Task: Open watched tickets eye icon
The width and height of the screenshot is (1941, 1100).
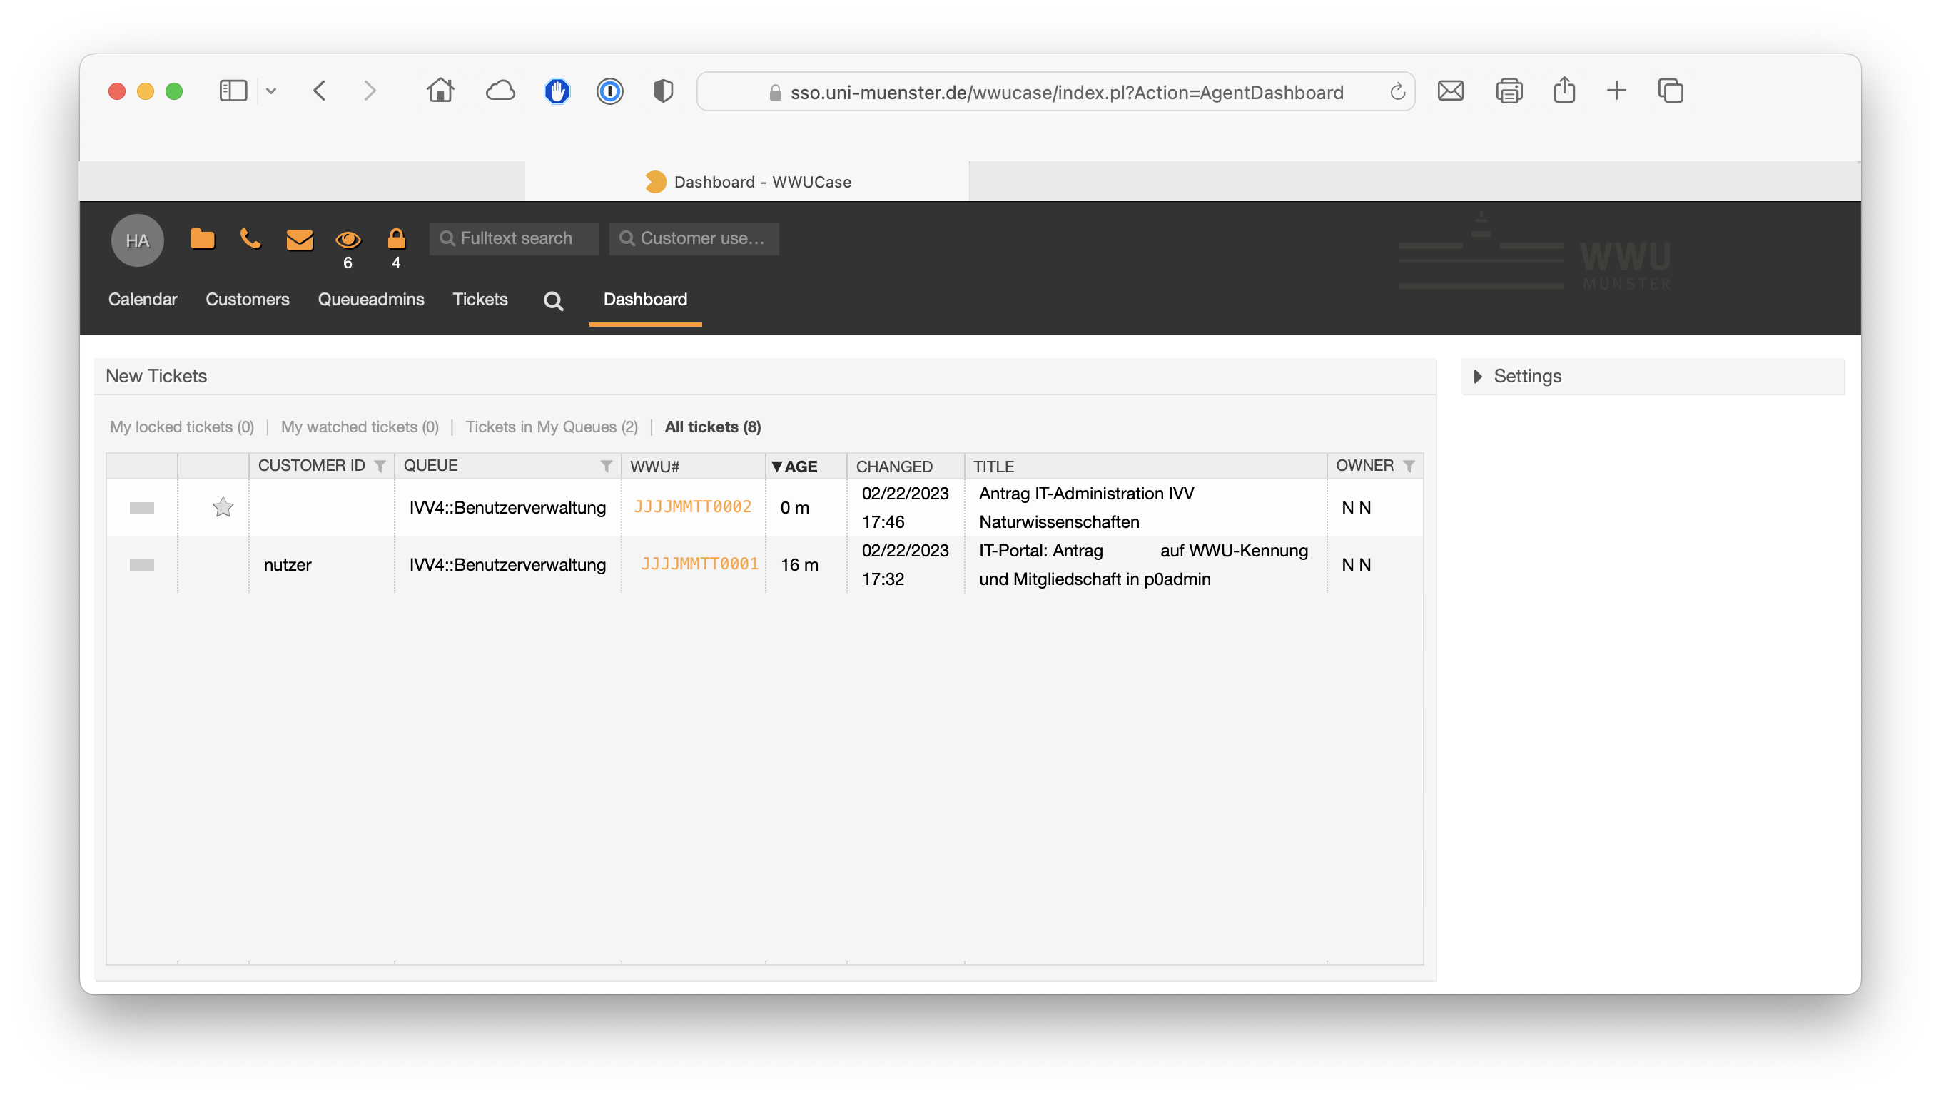Action: 348,240
